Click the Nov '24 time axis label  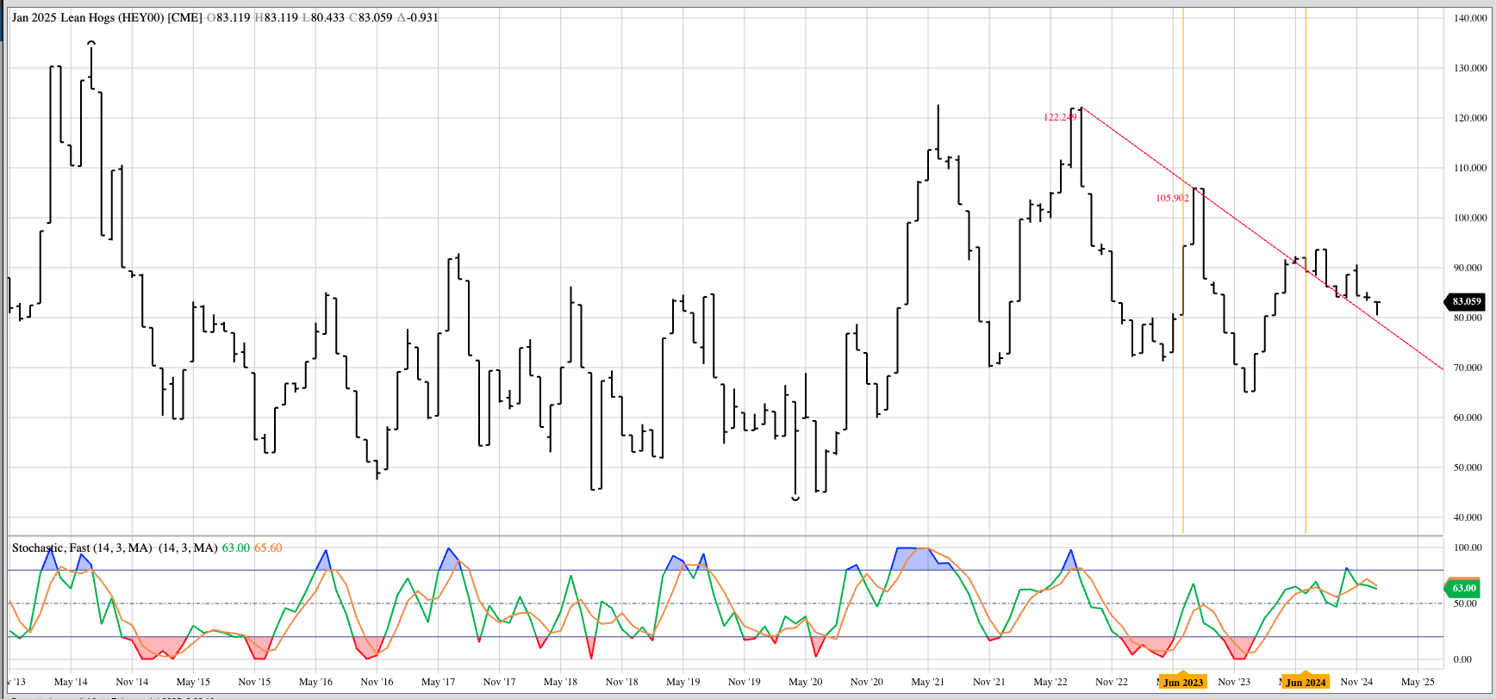click(x=1356, y=682)
